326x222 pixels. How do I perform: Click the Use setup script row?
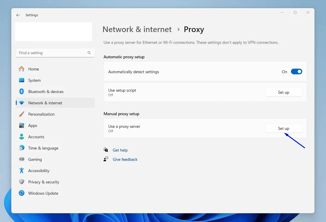pos(205,92)
